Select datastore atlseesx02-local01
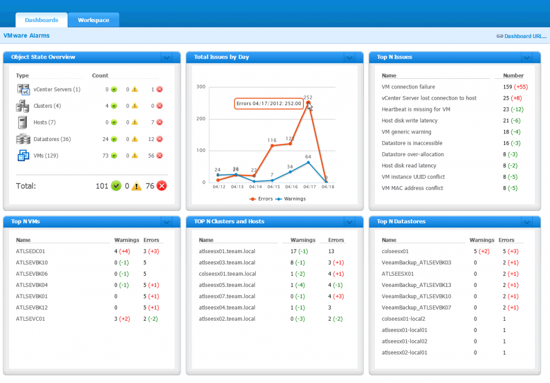This screenshot has height=383, width=550. coord(404,352)
